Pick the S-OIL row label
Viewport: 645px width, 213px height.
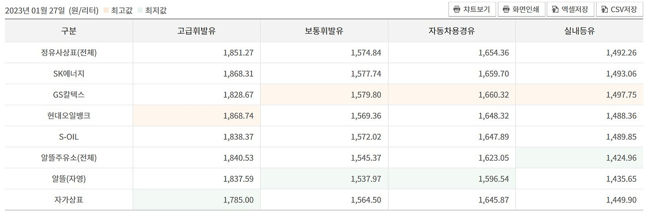69,137
